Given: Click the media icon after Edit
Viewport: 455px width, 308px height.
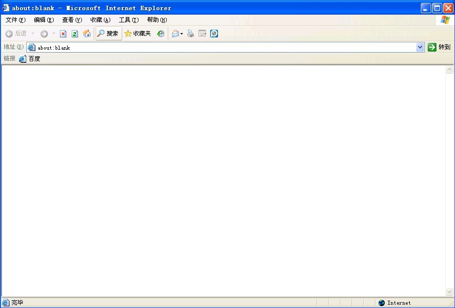Looking at the screenshot, I should click(x=214, y=34).
